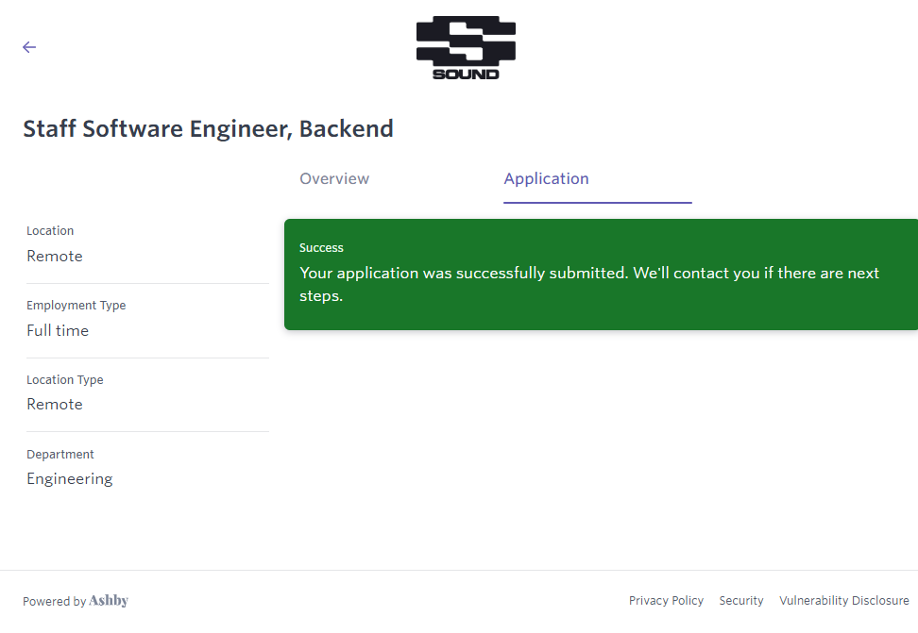Click the Location Type label
918x633 pixels.
pyautogui.click(x=65, y=380)
